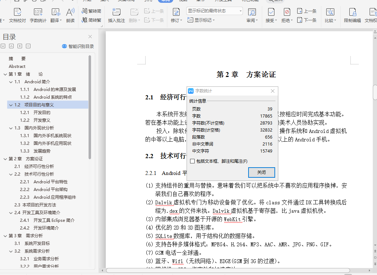Click the 删除 comment icon
The image size is (377, 275).
point(134,12)
